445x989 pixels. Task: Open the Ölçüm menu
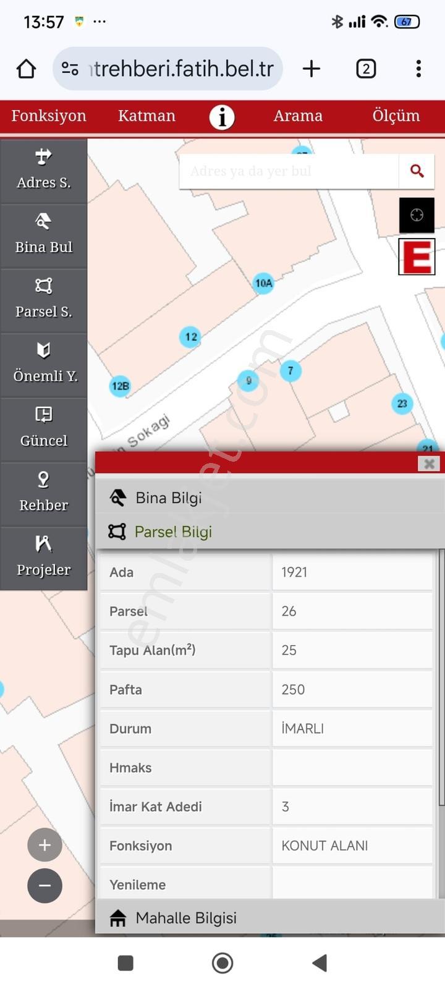click(x=396, y=116)
